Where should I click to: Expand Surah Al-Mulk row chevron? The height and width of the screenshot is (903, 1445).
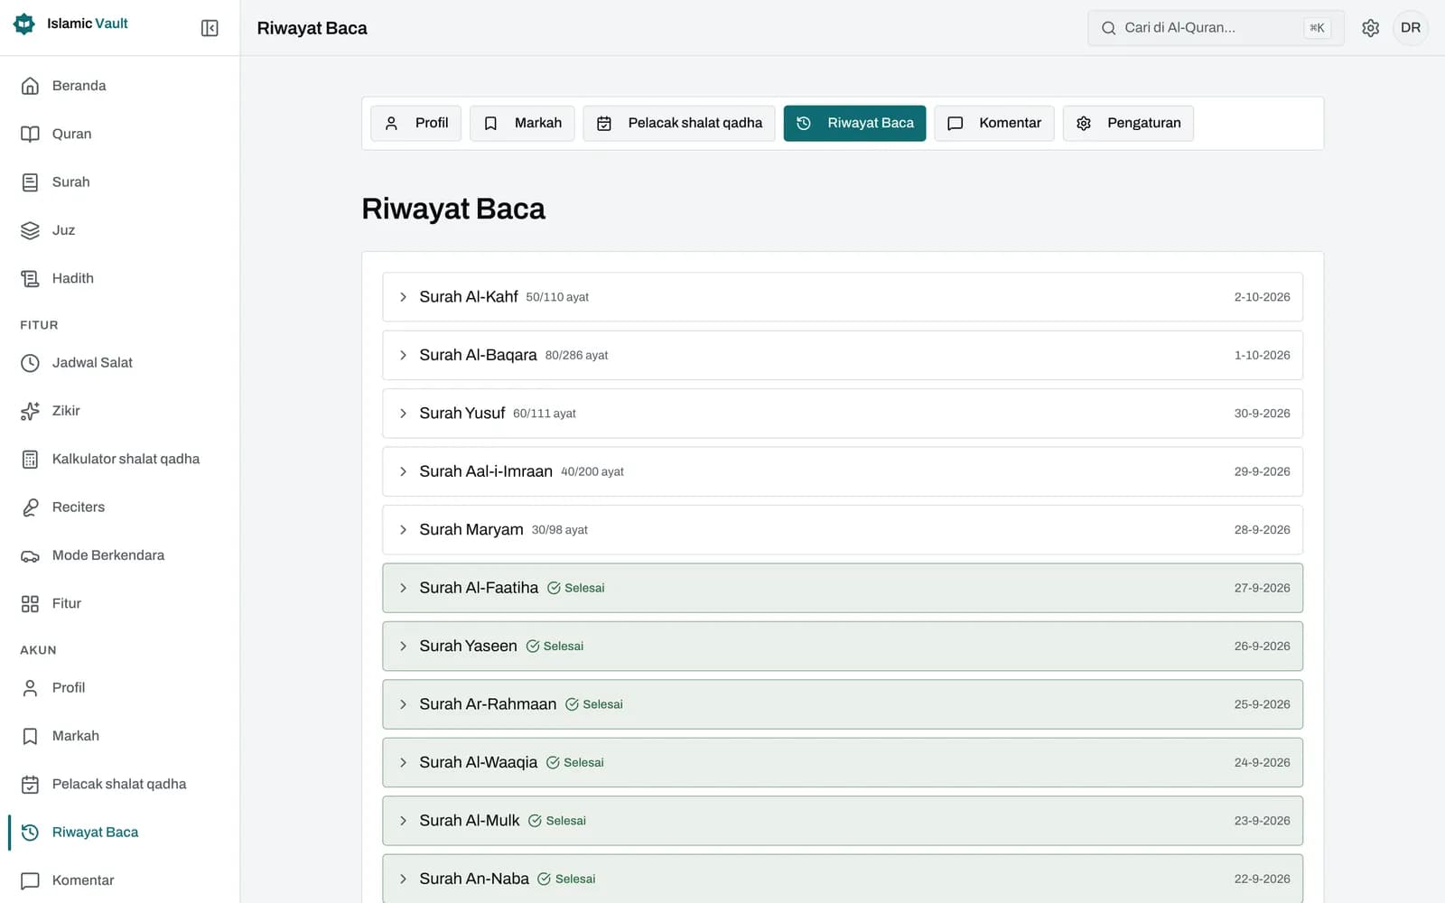click(x=403, y=821)
